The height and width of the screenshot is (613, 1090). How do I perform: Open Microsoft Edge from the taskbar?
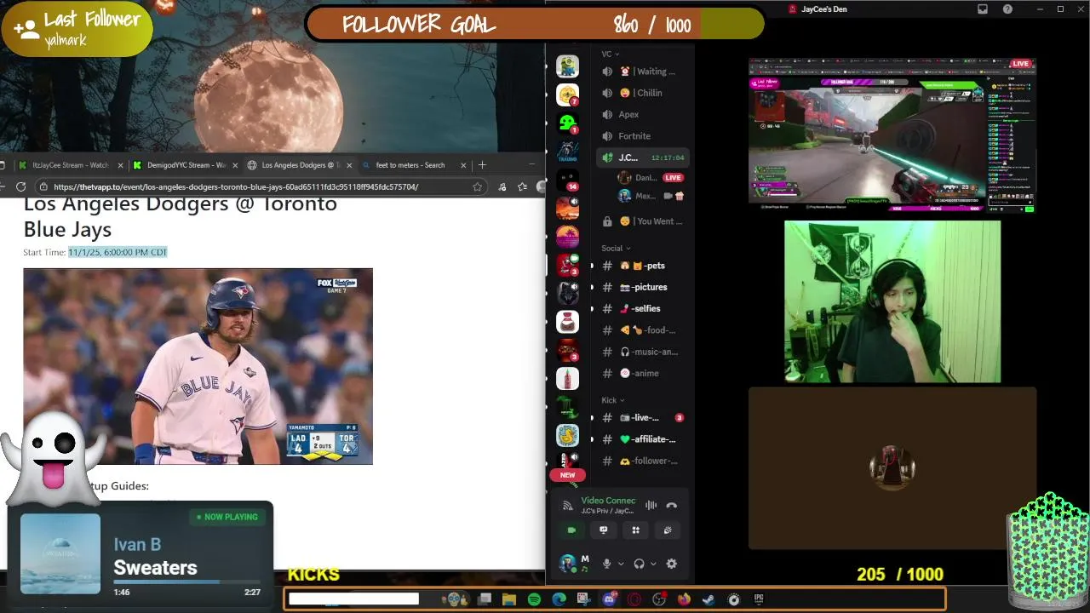tap(559, 599)
